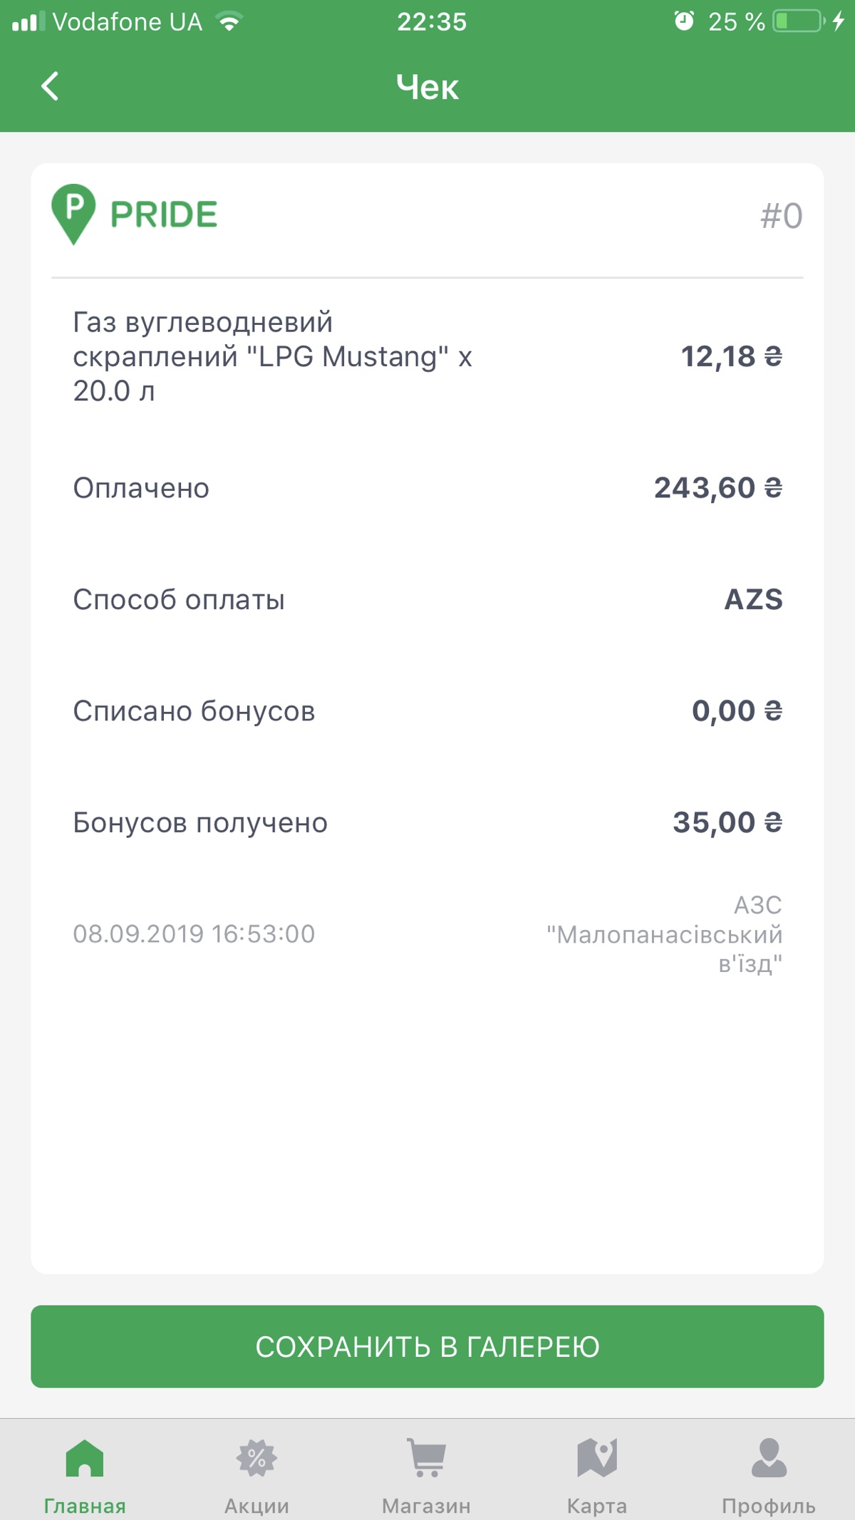The width and height of the screenshot is (855, 1520).
Task: Tap the back arrow in header
Action: tap(50, 86)
